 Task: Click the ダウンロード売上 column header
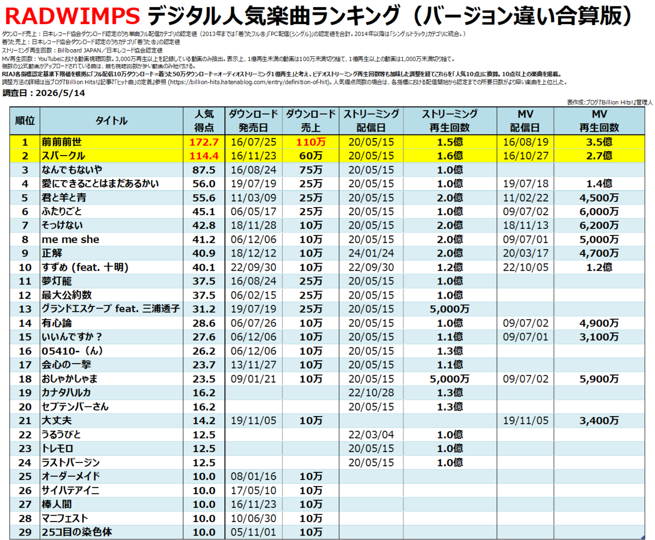click(x=310, y=121)
